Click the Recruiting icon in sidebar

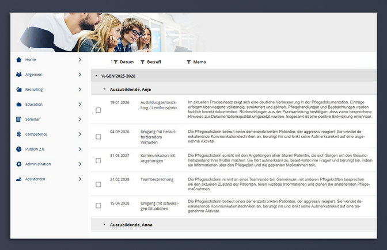(19, 90)
